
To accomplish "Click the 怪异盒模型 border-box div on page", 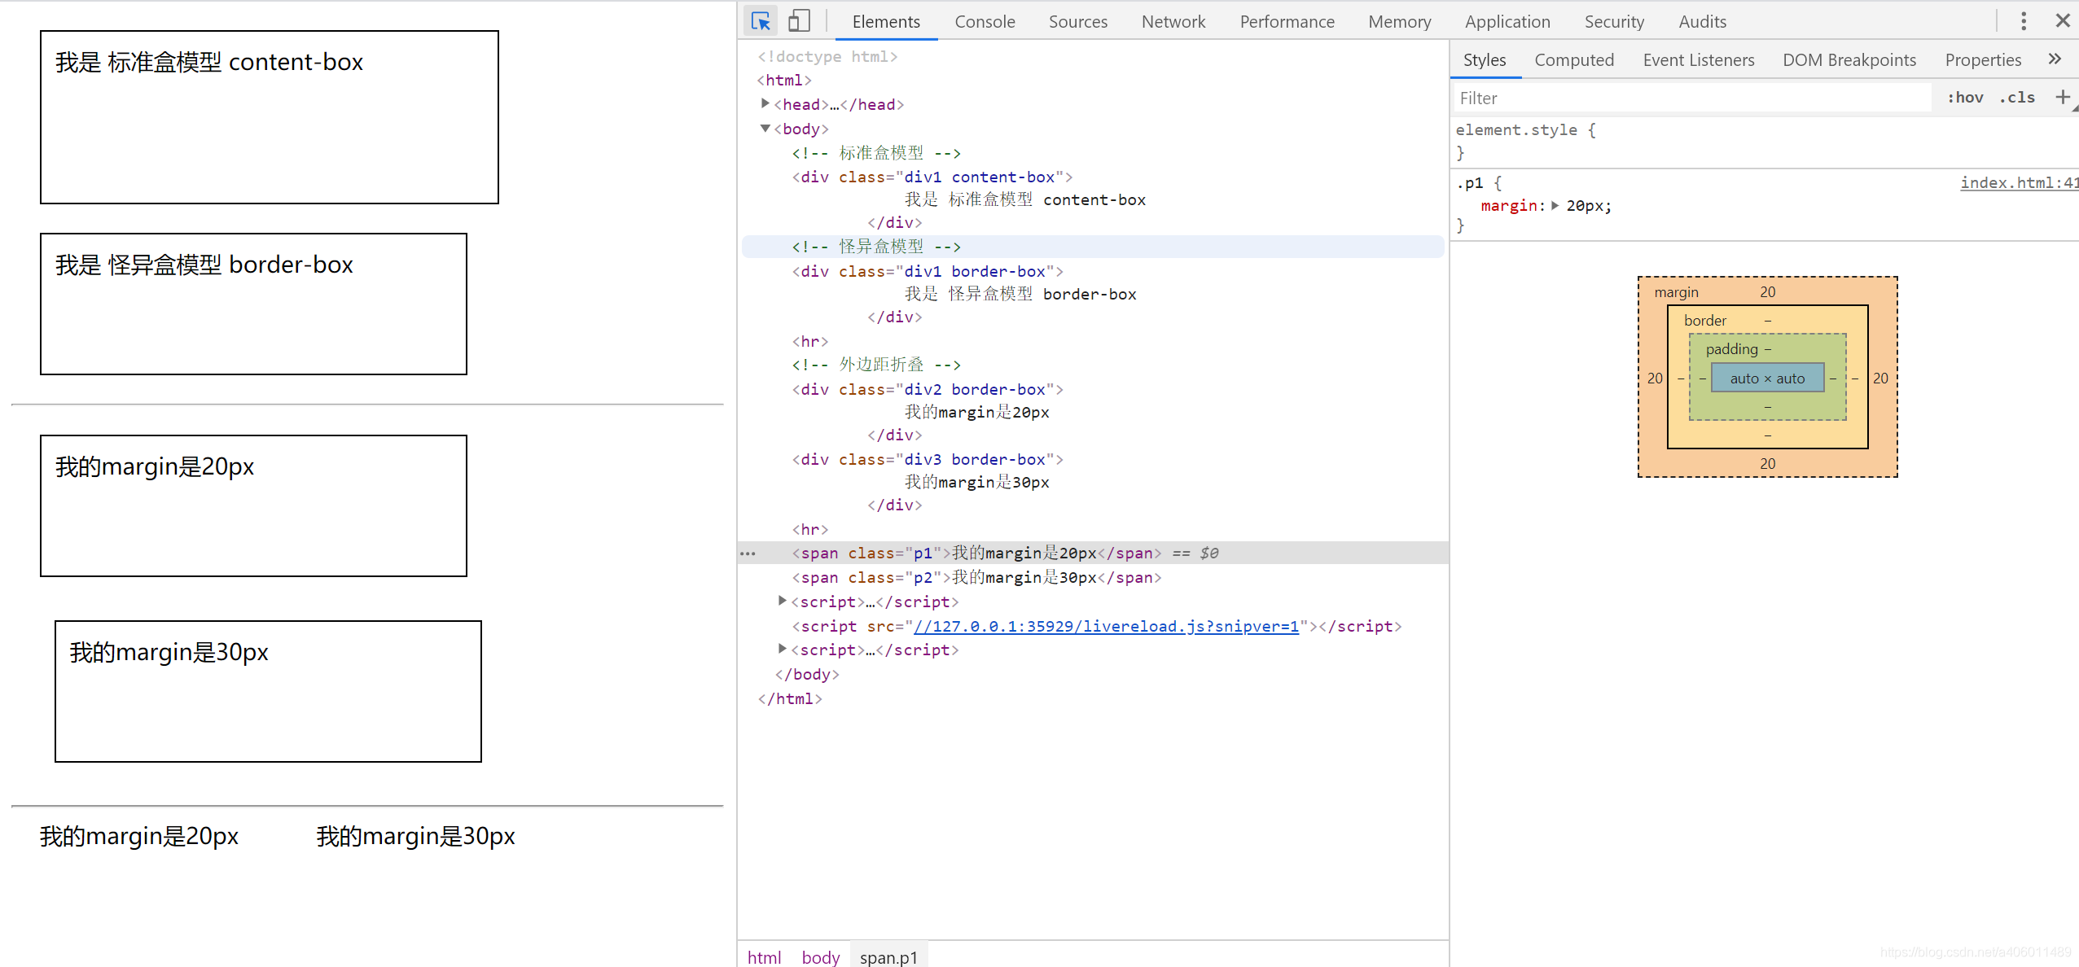I will (x=253, y=304).
